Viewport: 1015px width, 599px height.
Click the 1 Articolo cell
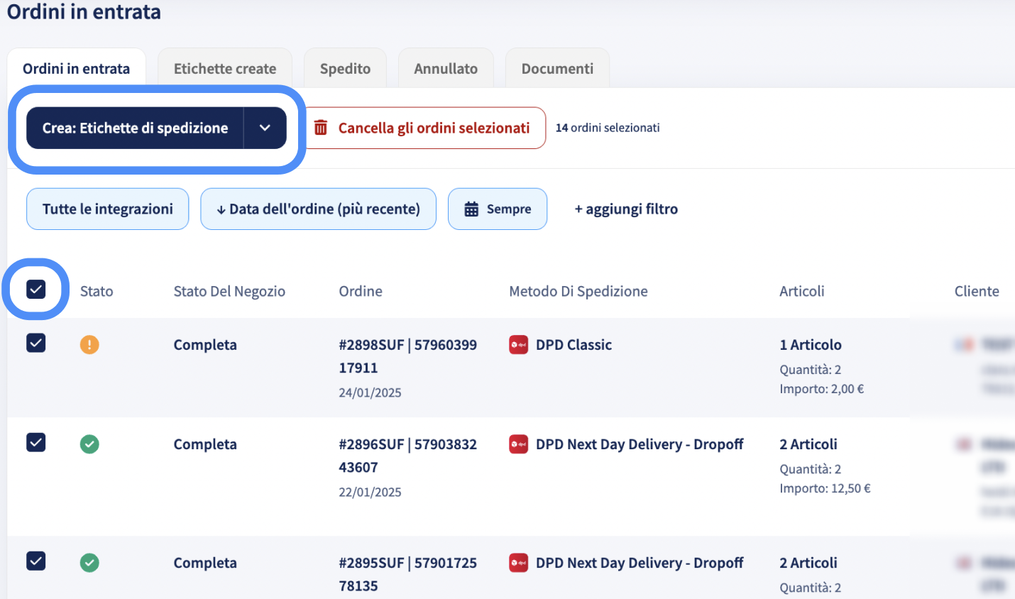[x=811, y=345]
